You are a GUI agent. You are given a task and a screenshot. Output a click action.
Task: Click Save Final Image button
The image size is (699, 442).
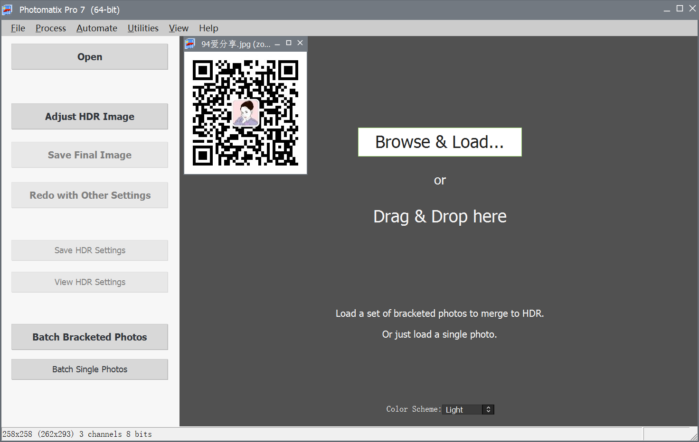pyautogui.click(x=90, y=155)
